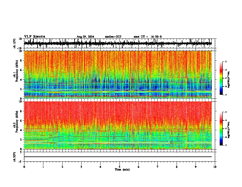242x187 pixels.
Task: Click the '8' kHz tick of ch.1 spectrogram
Action: coord(21,61)
